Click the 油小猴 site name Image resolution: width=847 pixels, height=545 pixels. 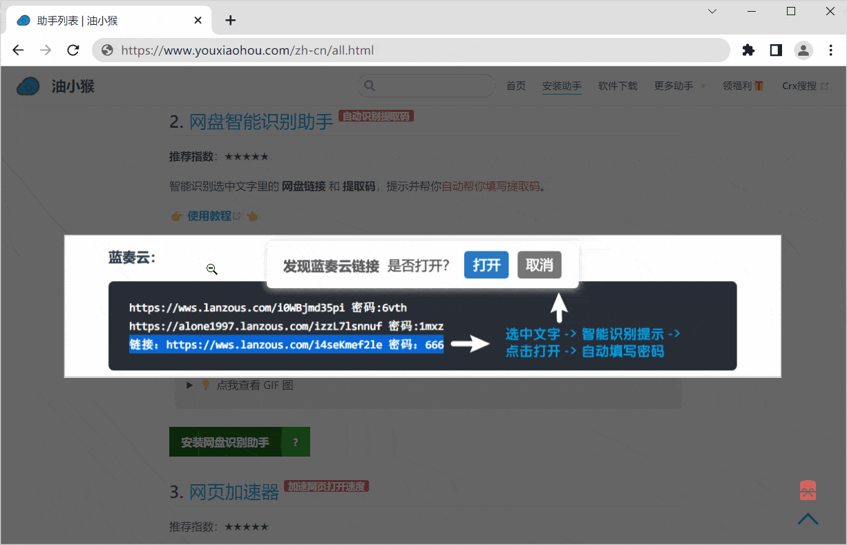click(73, 86)
